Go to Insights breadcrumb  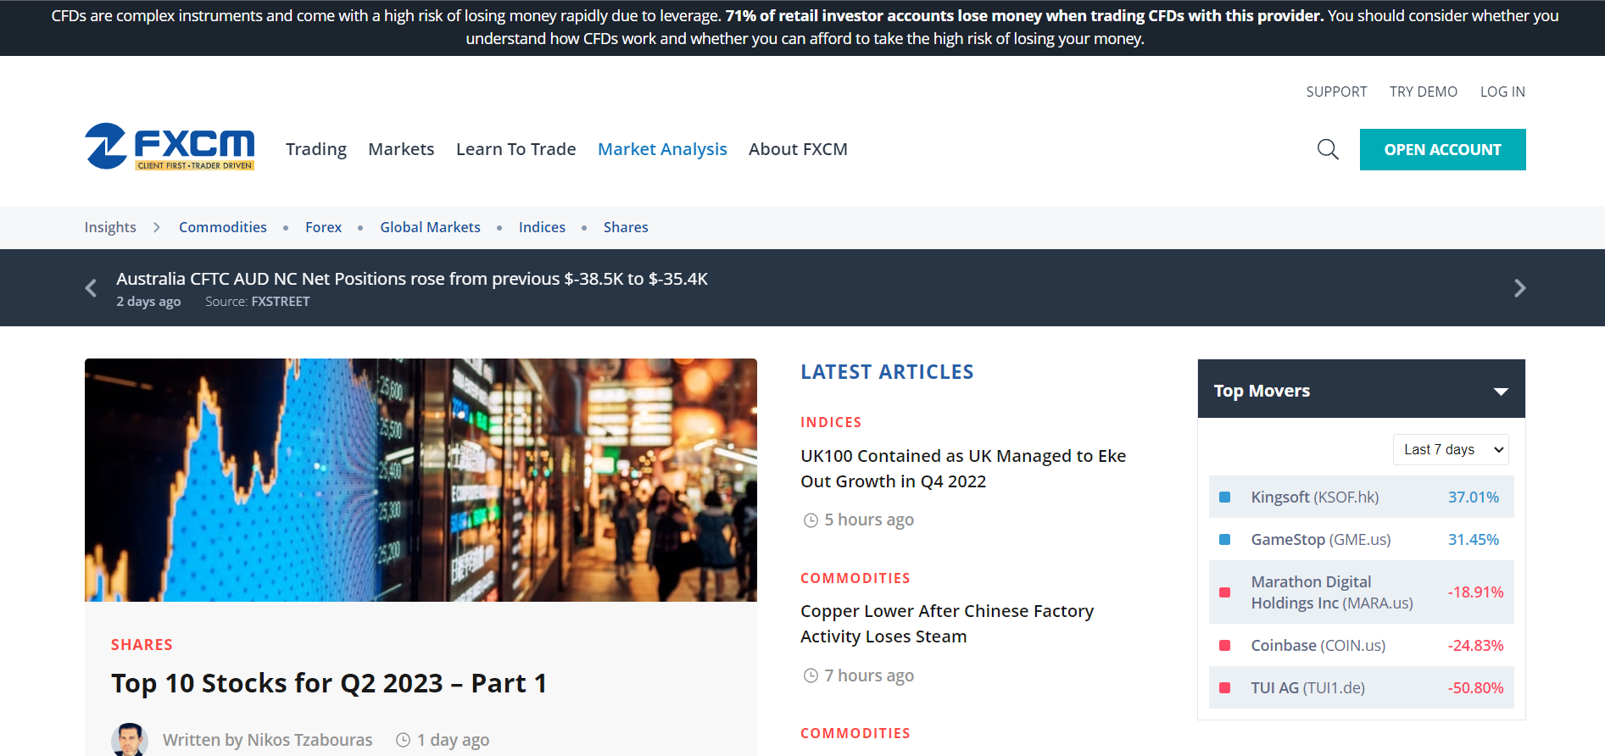click(110, 227)
